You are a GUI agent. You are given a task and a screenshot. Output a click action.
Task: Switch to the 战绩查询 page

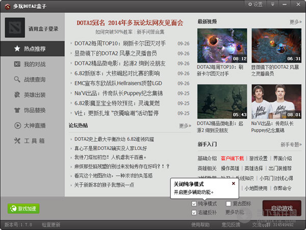33,79
